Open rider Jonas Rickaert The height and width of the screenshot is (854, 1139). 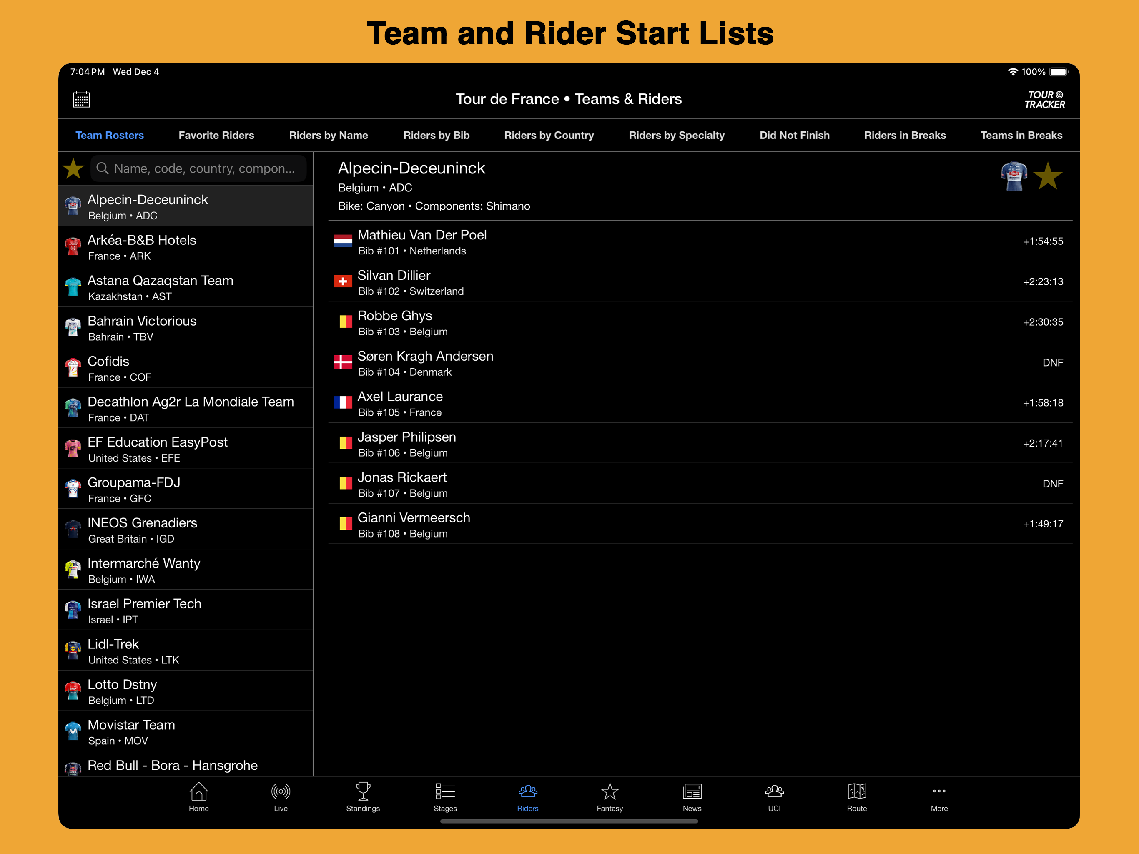coord(700,484)
